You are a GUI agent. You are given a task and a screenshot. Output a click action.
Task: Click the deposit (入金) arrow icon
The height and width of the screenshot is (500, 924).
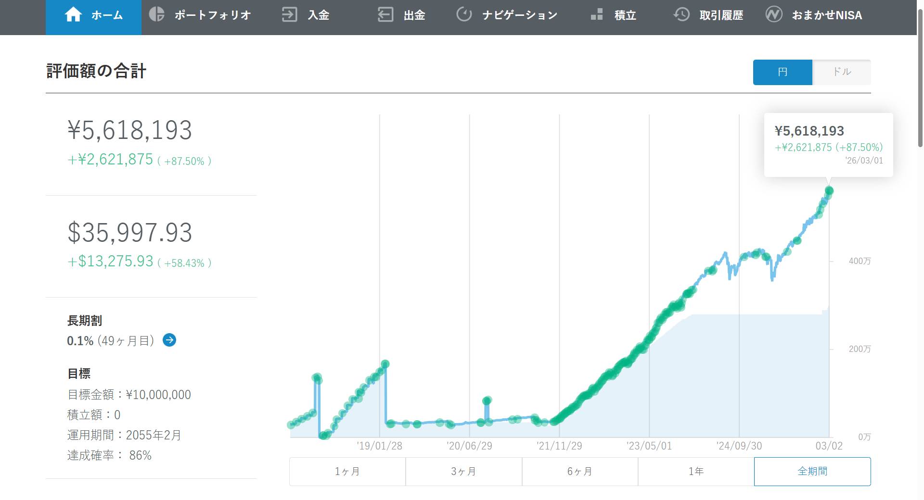pyautogui.click(x=289, y=15)
